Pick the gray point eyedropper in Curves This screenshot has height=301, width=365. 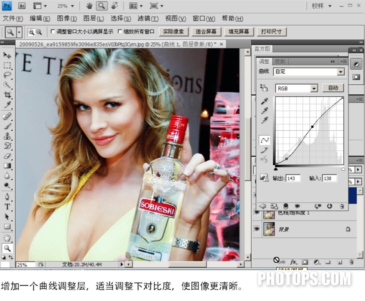(x=264, y=111)
